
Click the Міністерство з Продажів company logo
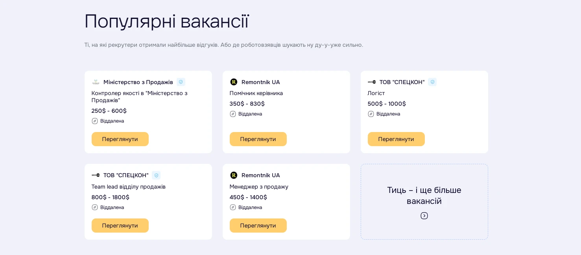pyautogui.click(x=96, y=82)
